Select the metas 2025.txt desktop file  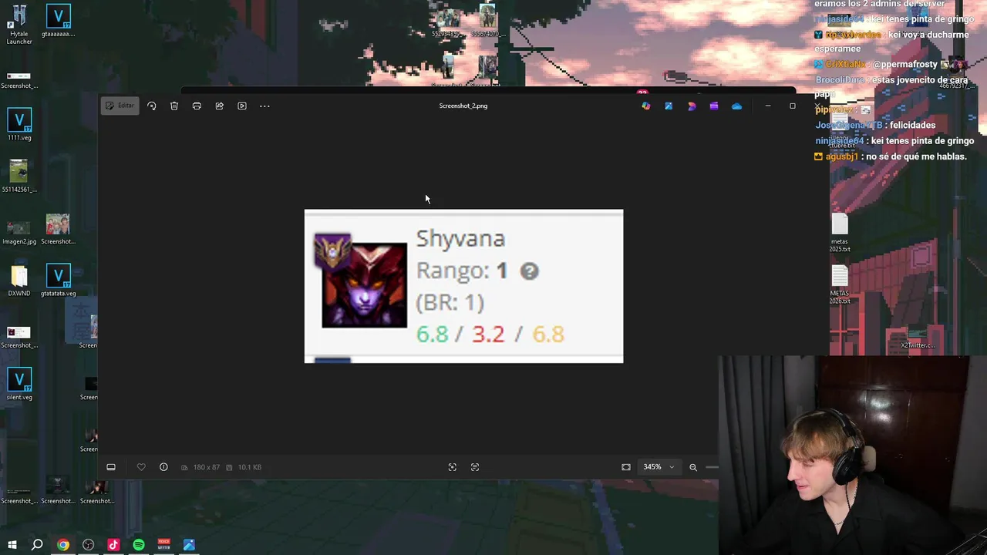[840, 233]
